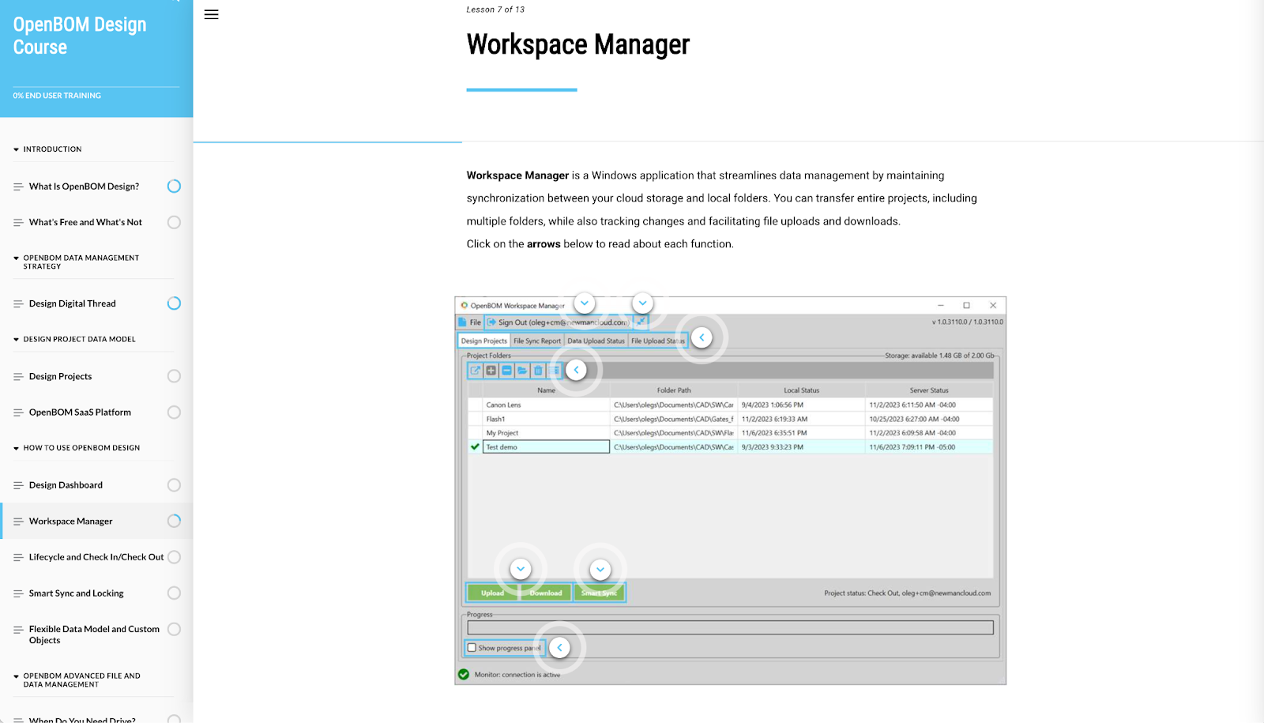Open Lifecycle and Check In/Check Out lesson

click(x=96, y=557)
